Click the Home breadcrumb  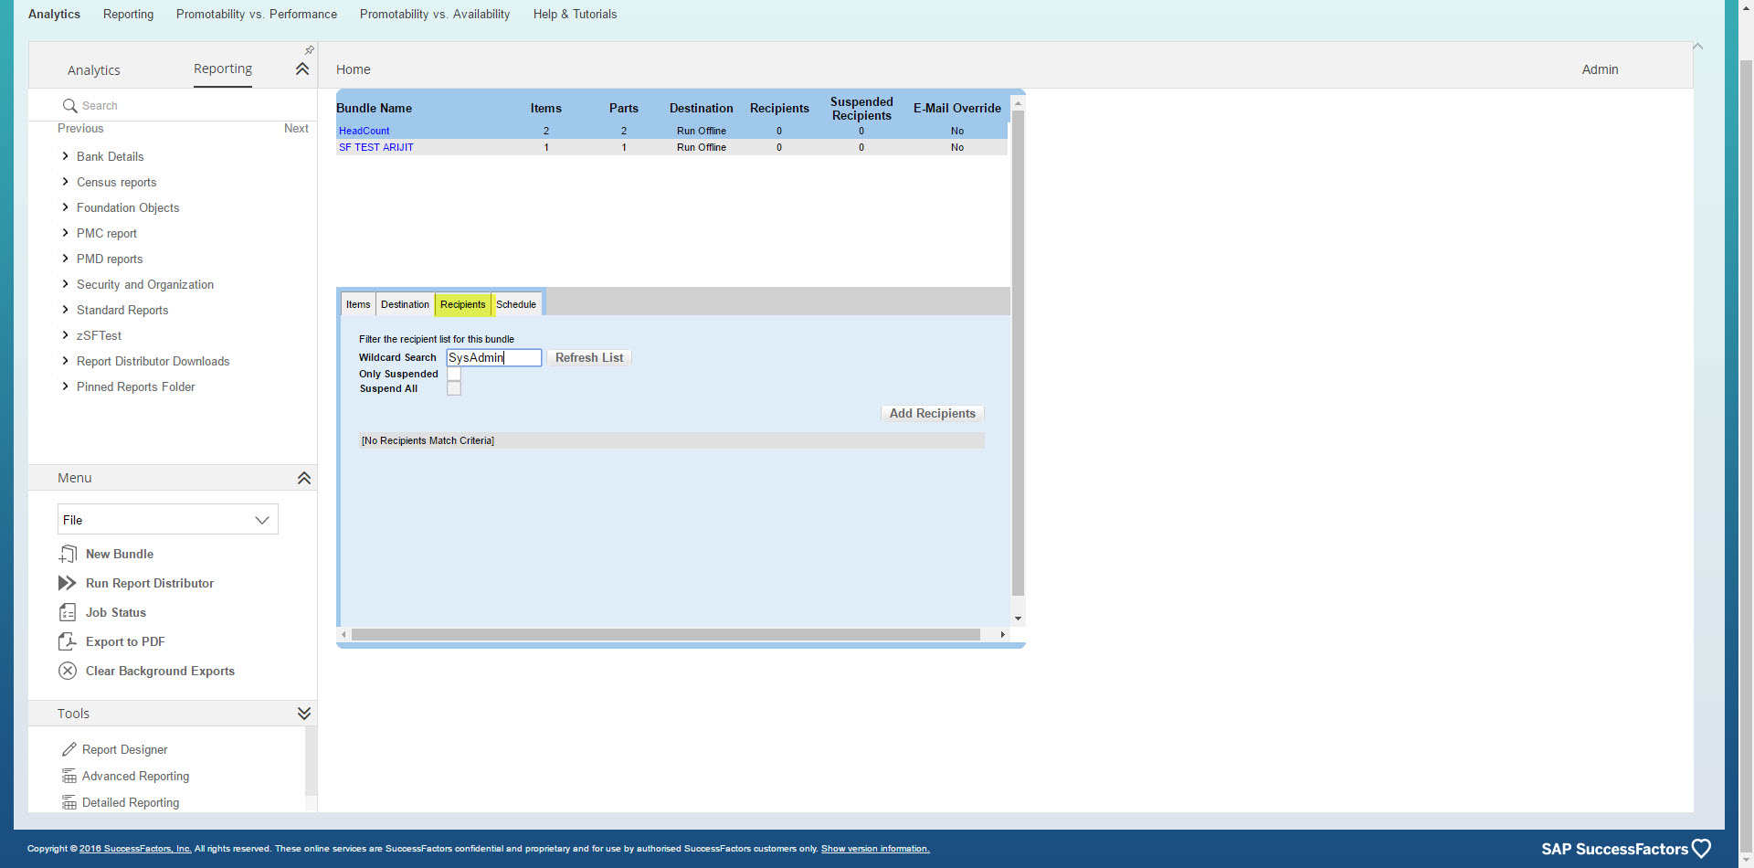point(354,69)
